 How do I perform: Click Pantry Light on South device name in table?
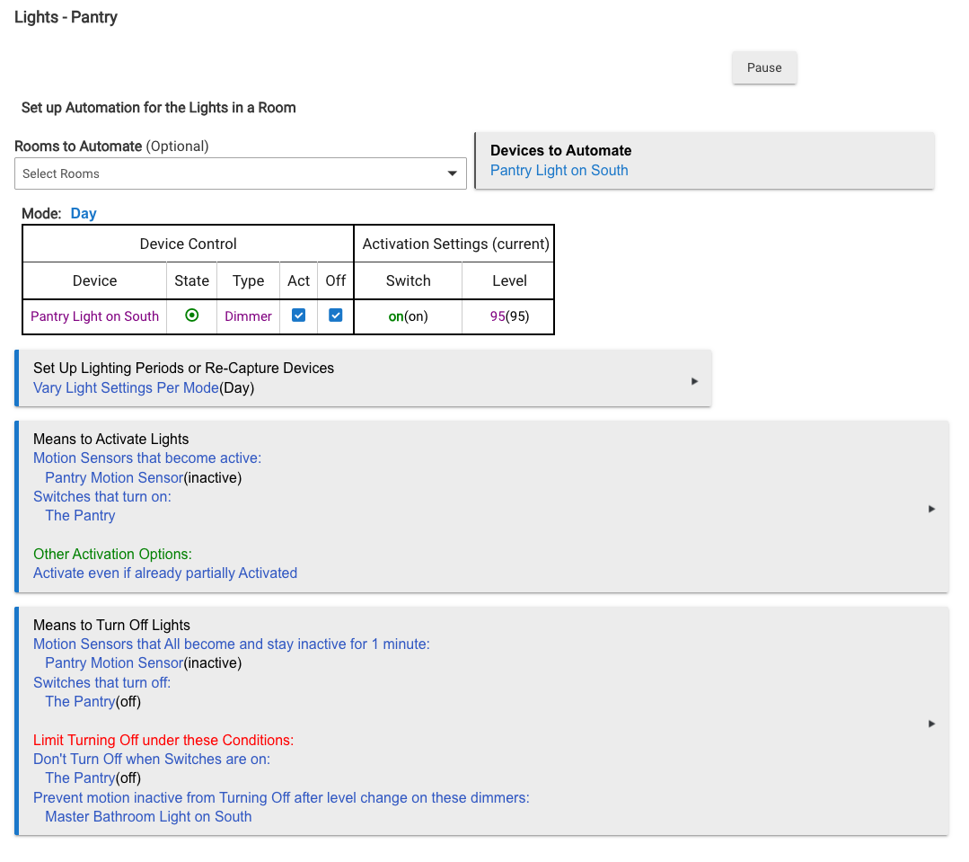click(x=94, y=316)
